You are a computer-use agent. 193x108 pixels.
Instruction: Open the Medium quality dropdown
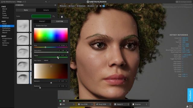(x=81, y=6)
